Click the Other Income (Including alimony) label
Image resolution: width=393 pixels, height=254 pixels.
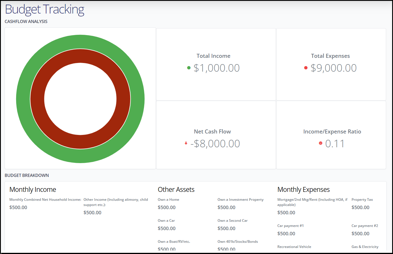coord(116,202)
